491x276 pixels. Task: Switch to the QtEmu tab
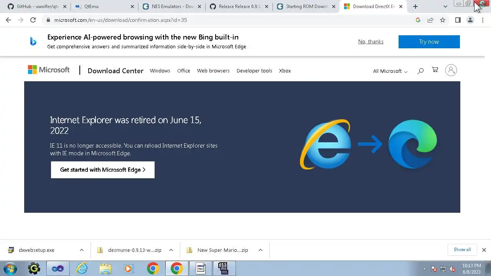[x=105, y=7]
